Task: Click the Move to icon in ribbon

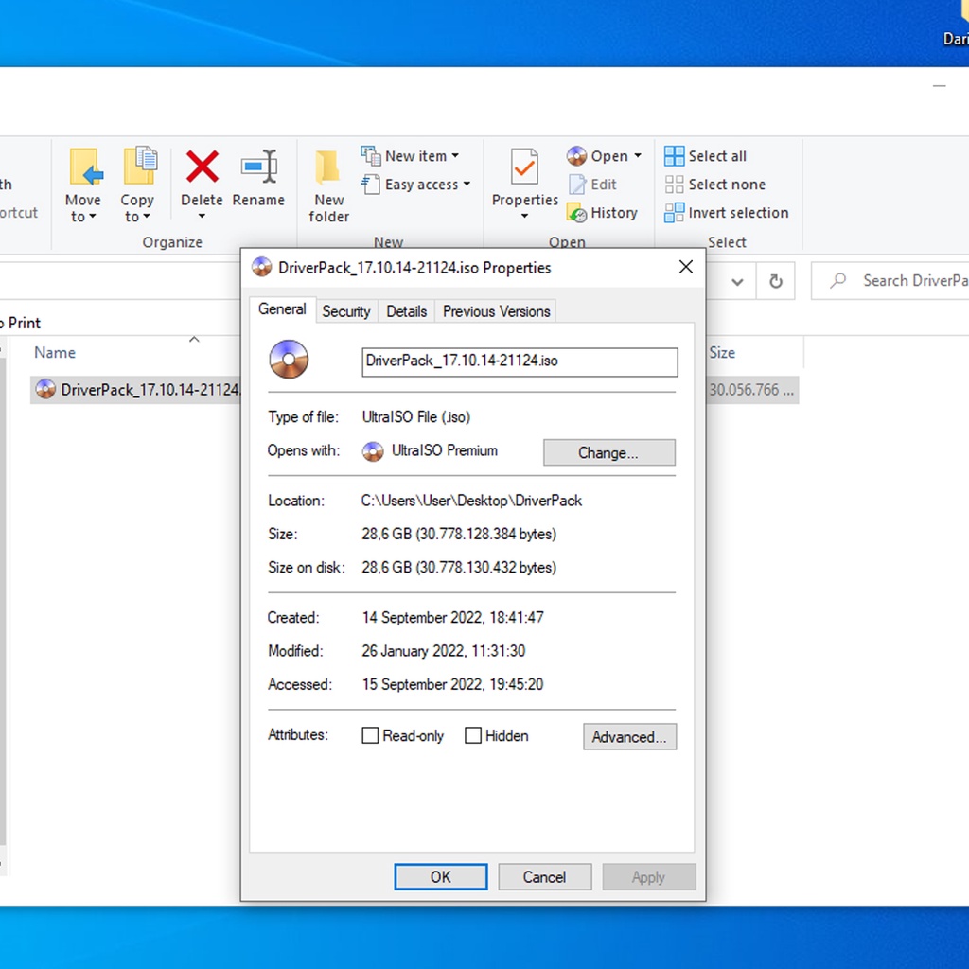Action: (84, 167)
